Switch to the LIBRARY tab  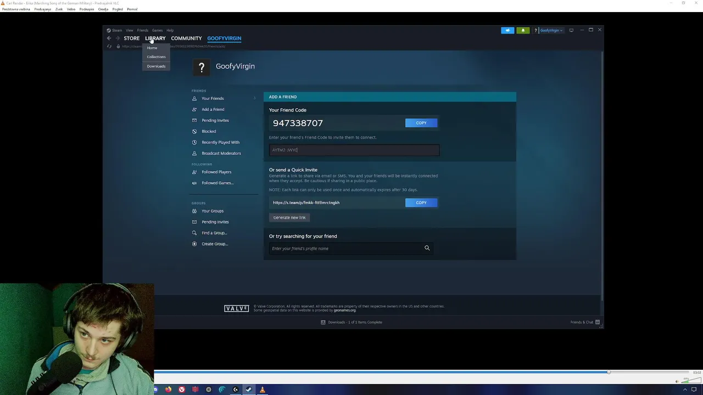(x=155, y=38)
